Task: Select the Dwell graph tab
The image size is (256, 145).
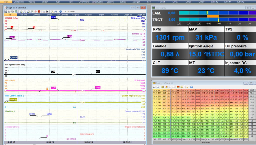Action: (49, 15)
